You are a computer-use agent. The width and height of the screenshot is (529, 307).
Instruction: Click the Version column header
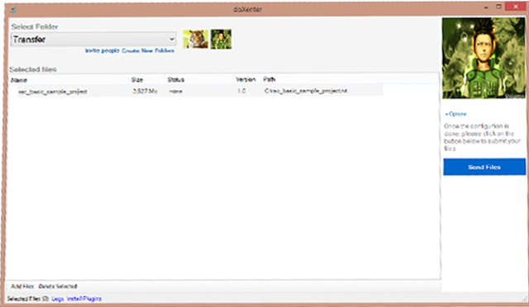(245, 79)
